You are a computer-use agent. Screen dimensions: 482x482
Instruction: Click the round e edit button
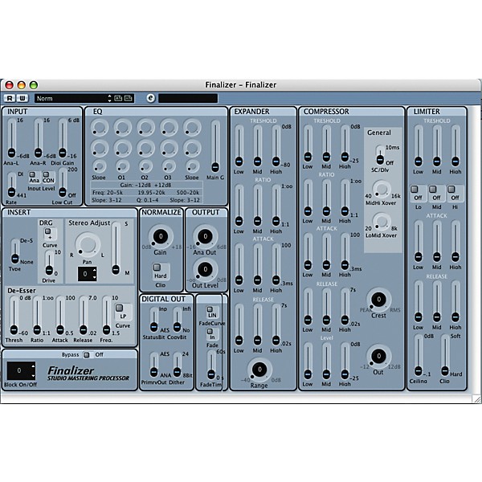coord(151,98)
